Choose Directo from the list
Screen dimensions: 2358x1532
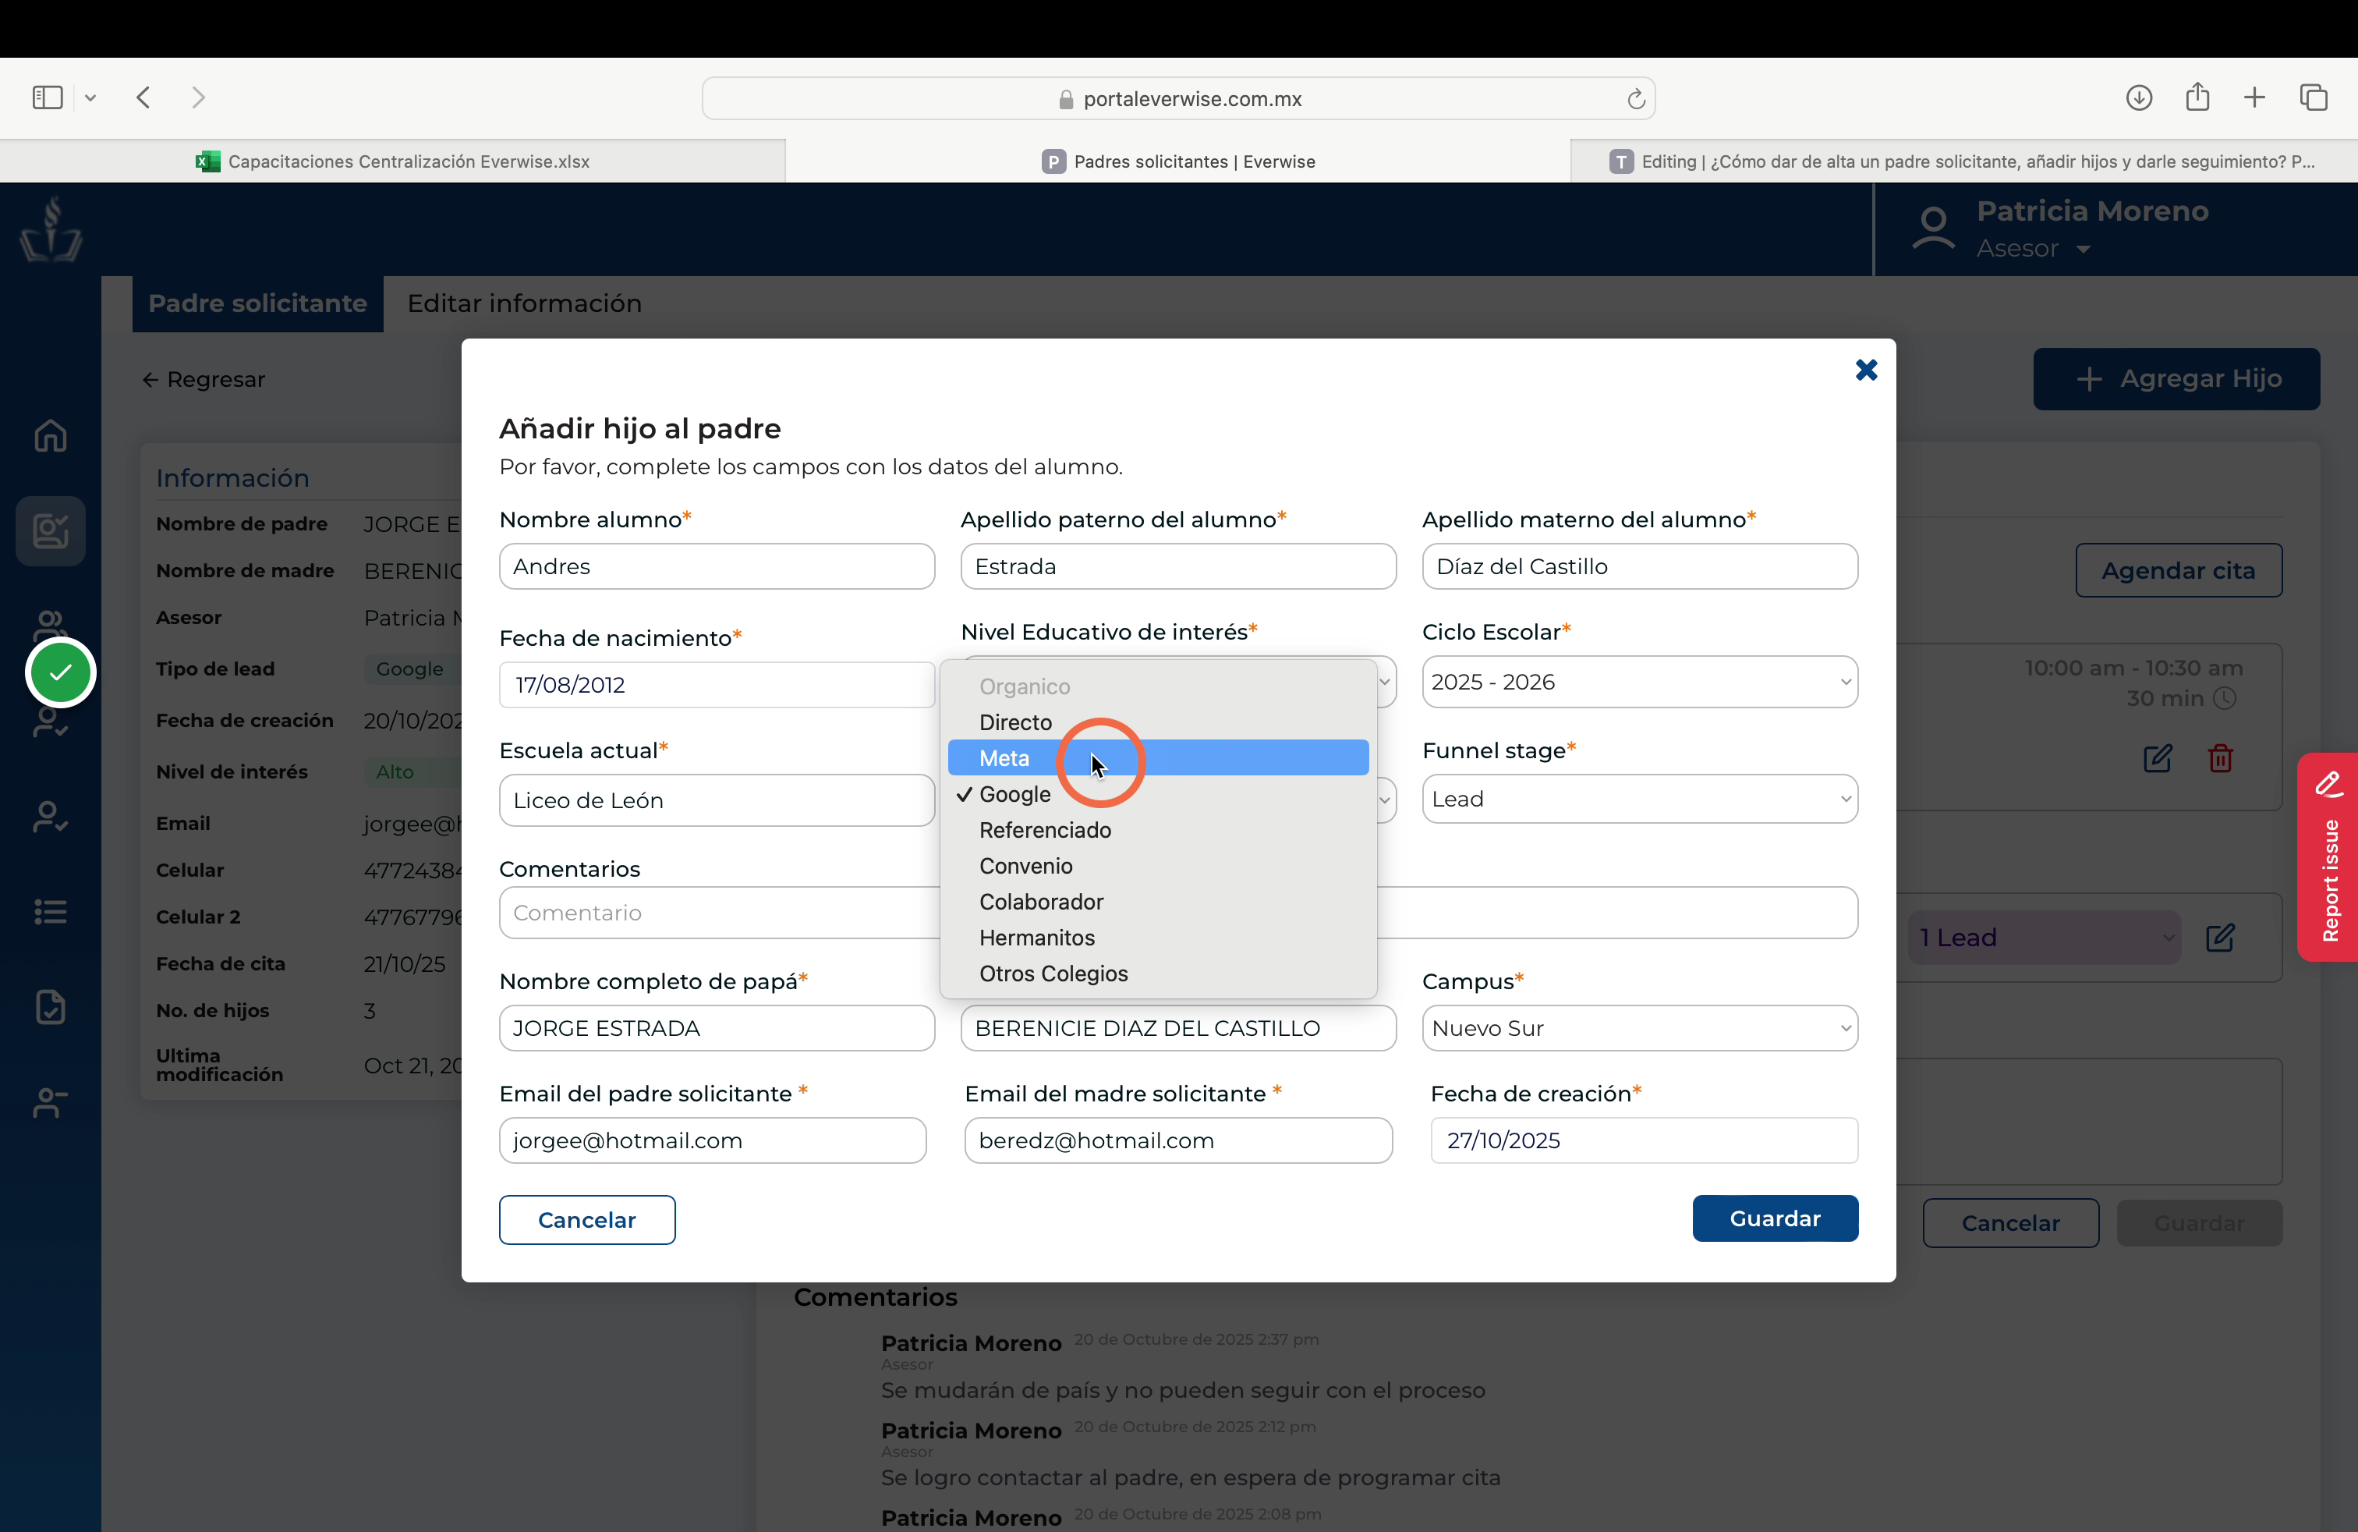click(x=1158, y=722)
